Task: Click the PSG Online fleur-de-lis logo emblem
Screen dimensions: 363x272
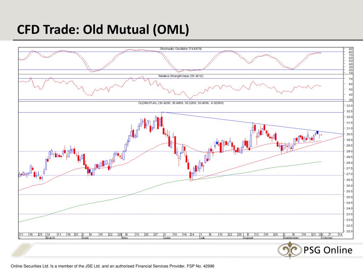Action: (290, 250)
